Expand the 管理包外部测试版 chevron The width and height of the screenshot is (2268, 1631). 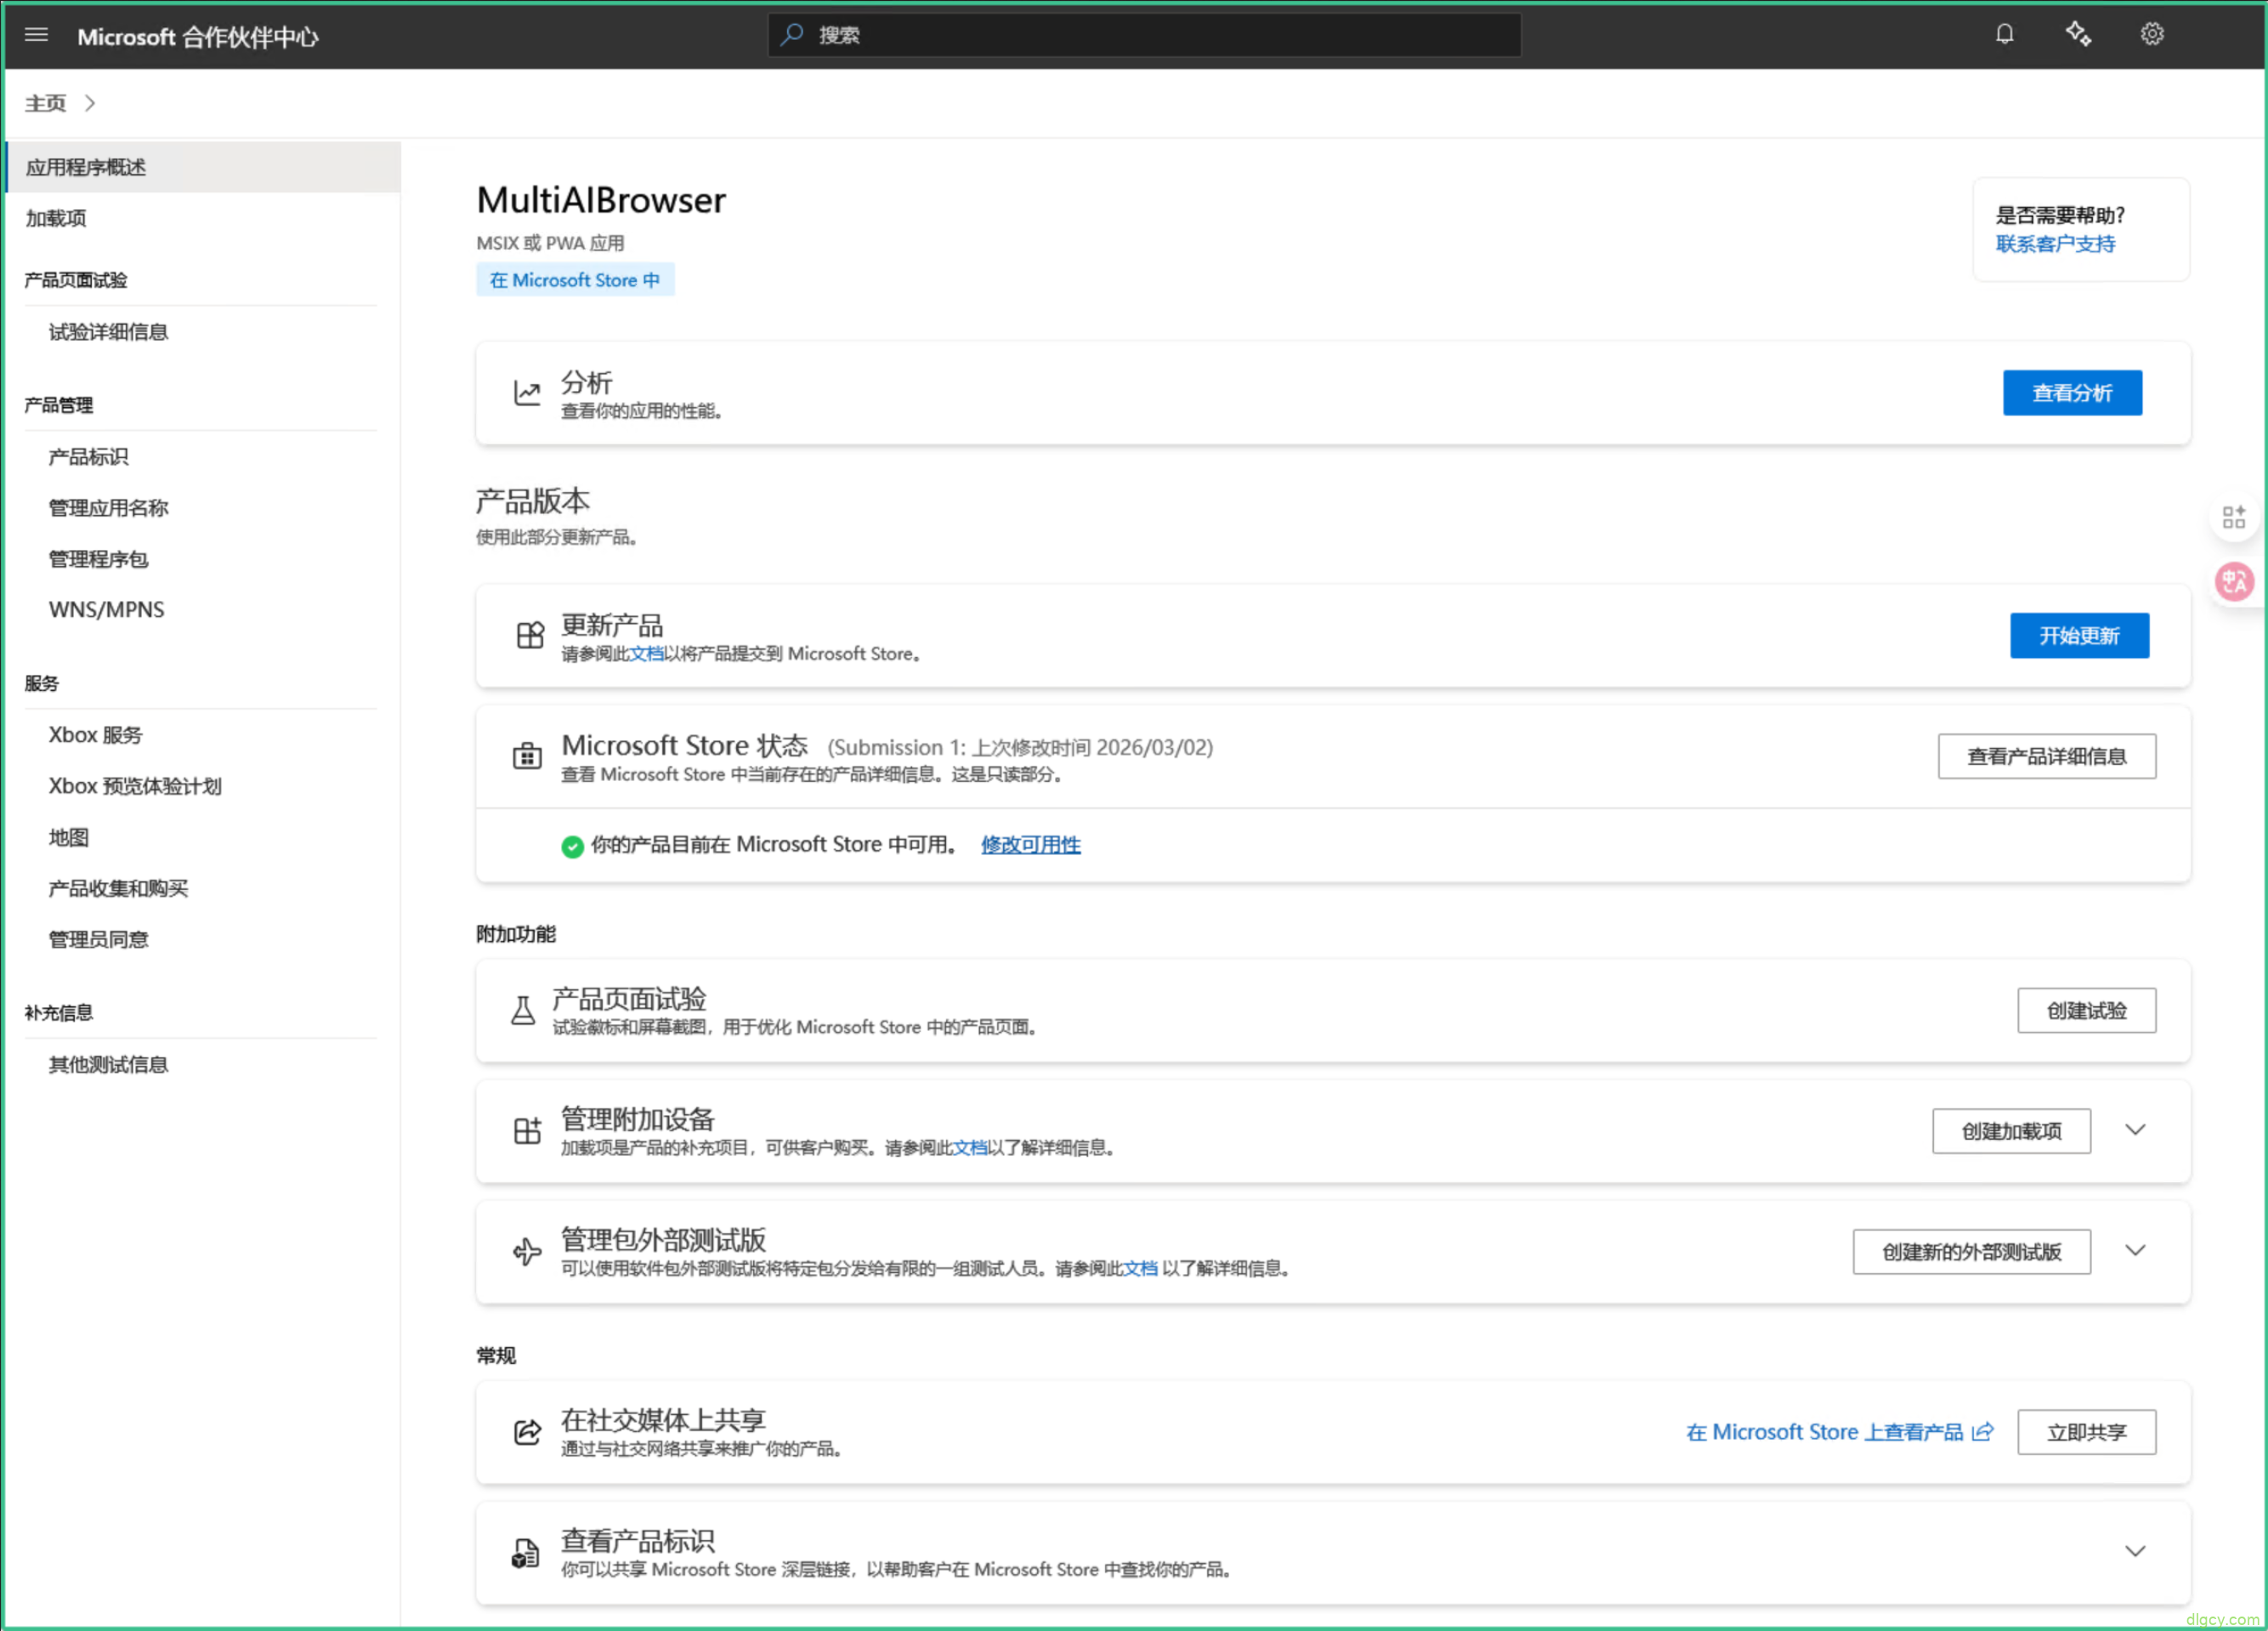point(2135,1251)
